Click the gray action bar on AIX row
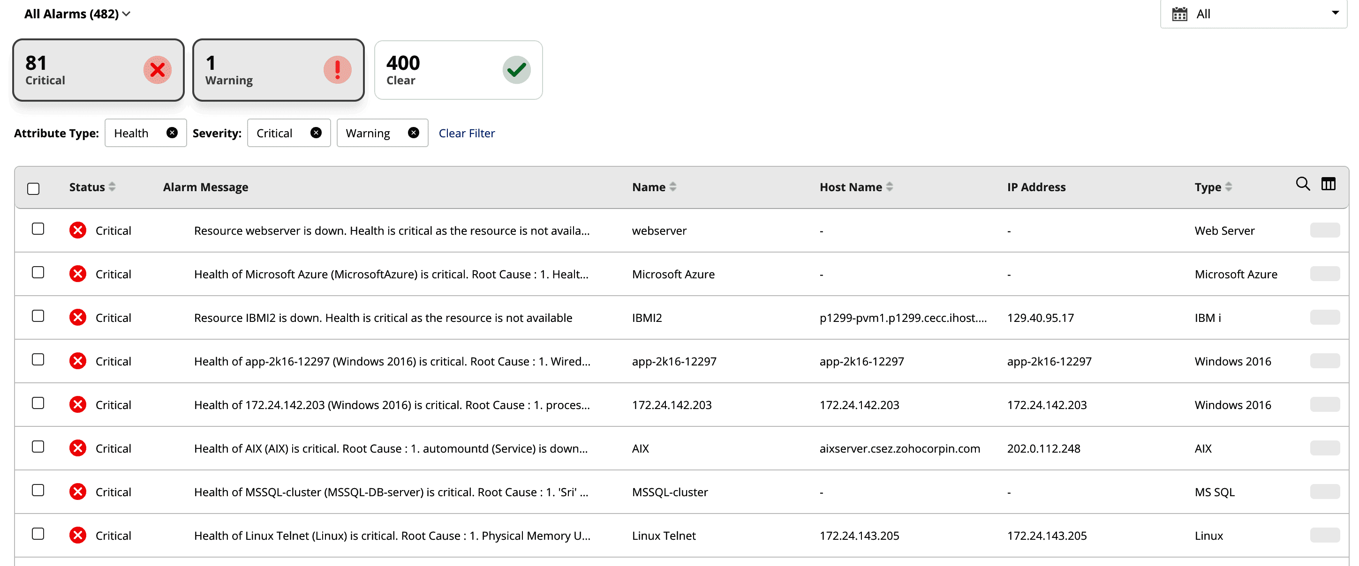1359x566 pixels. pos(1324,448)
